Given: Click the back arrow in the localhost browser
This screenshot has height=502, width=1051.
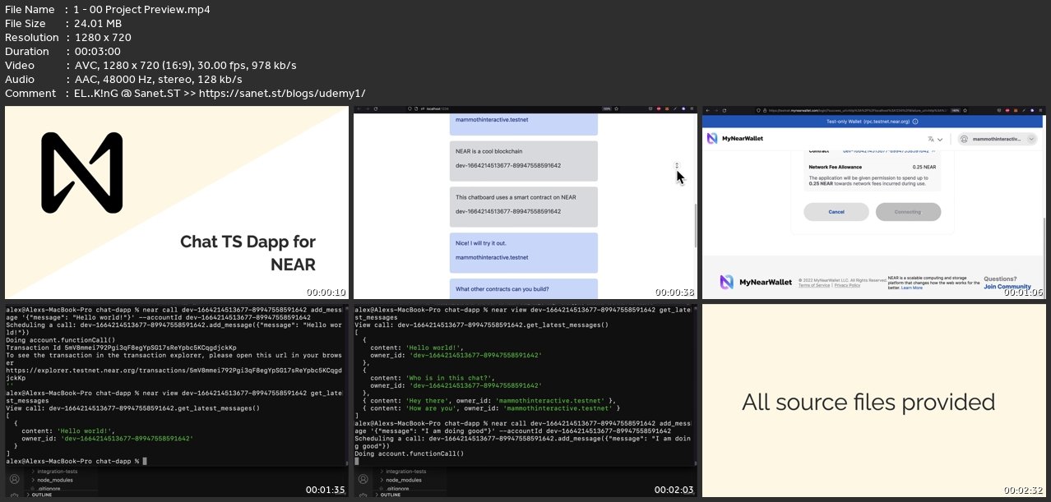Looking at the screenshot, I should coord(359,109).
